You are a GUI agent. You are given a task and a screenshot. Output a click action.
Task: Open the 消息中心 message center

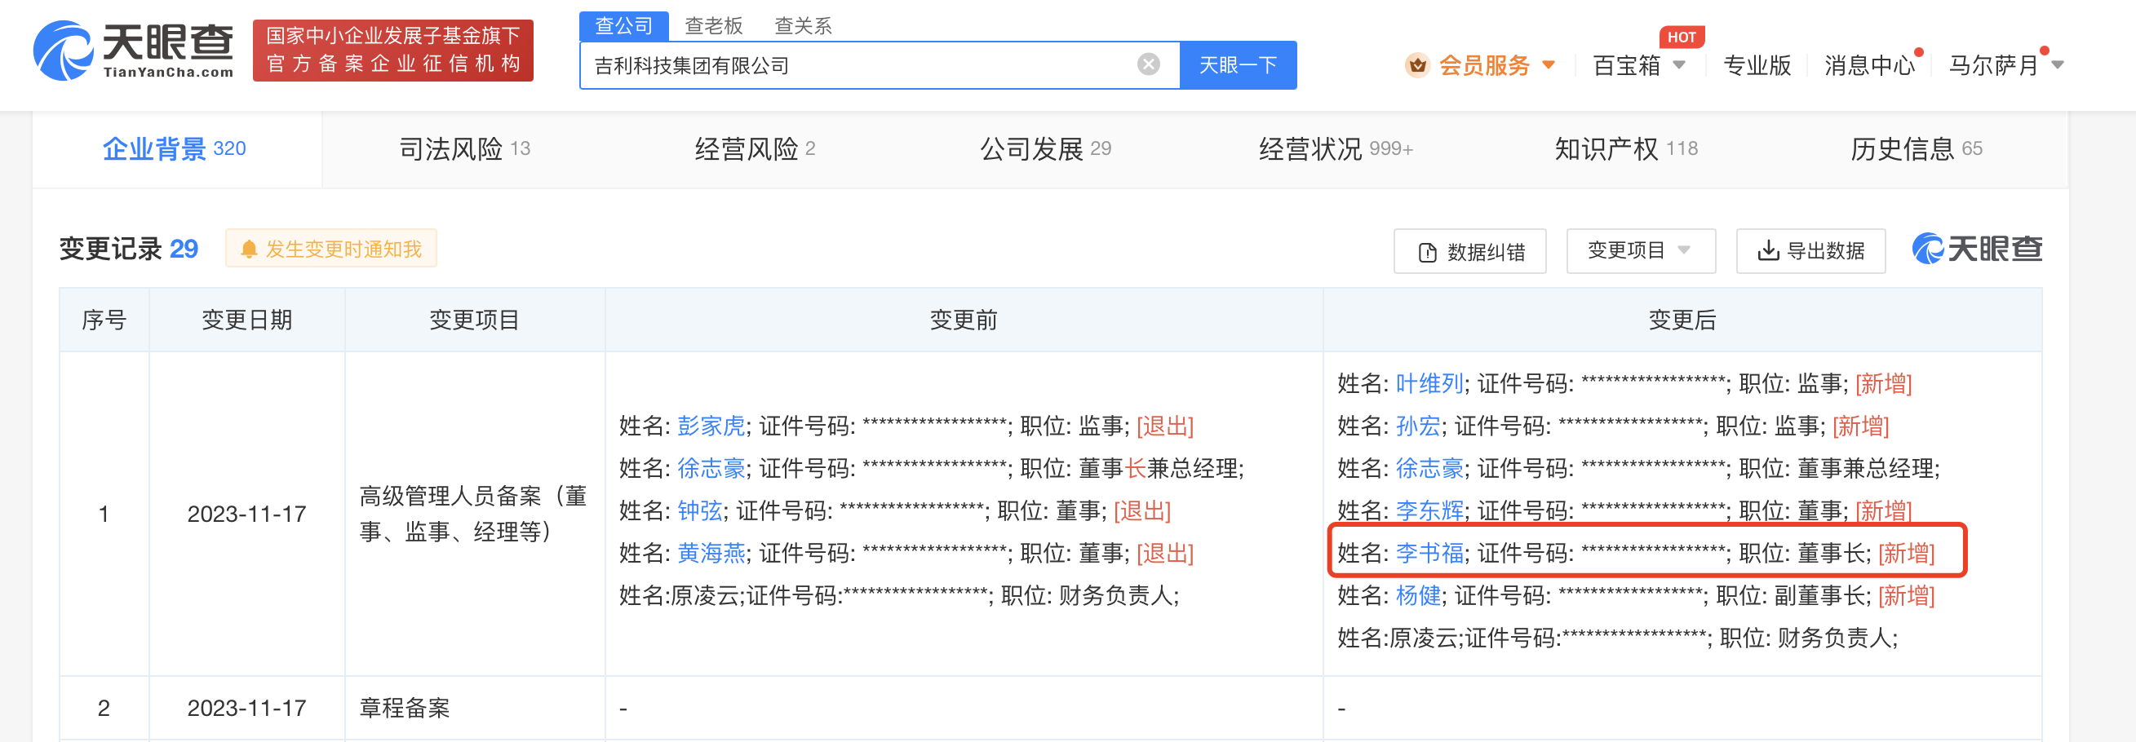(1869, 64)
